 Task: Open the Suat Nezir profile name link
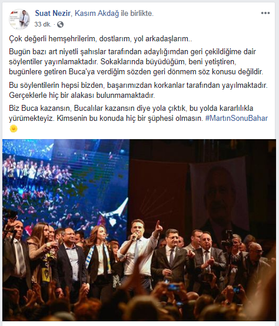tap(52, 14)
